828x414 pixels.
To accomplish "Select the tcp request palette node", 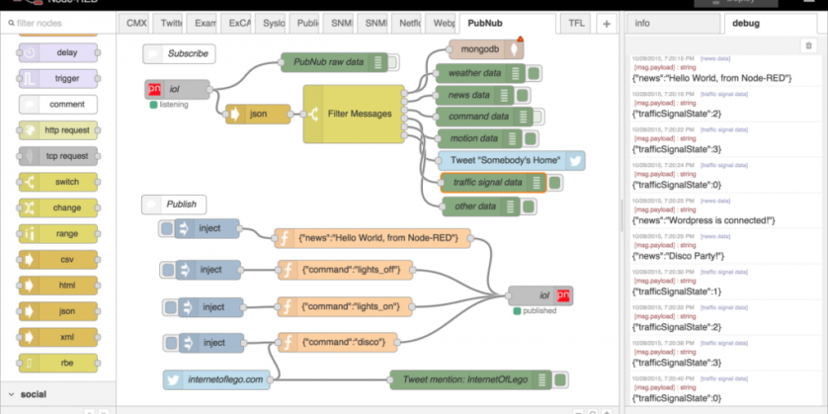I will pyautogui.click(x=58, y=156).
